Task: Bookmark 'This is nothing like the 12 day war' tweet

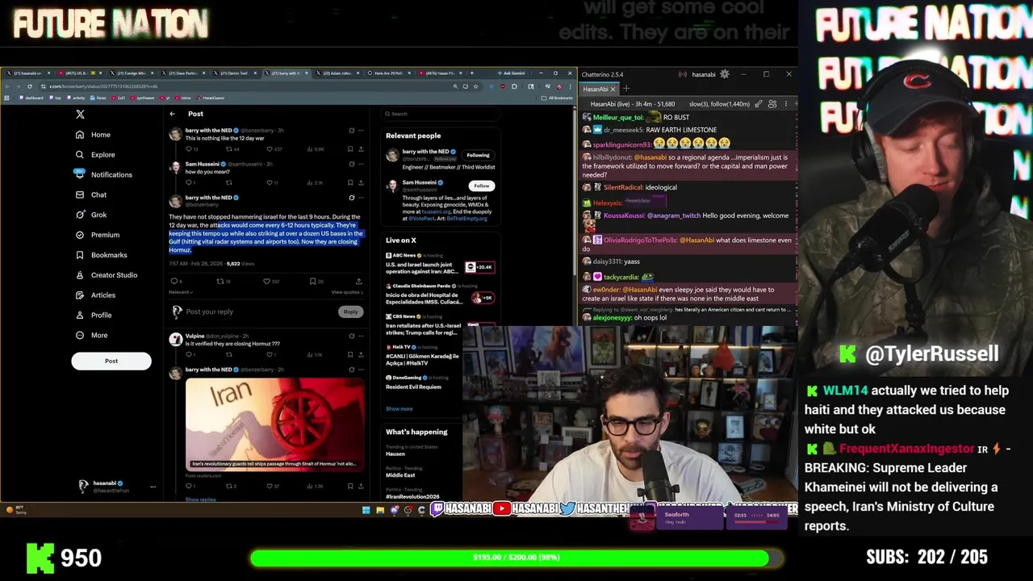Action: (349, 148)
